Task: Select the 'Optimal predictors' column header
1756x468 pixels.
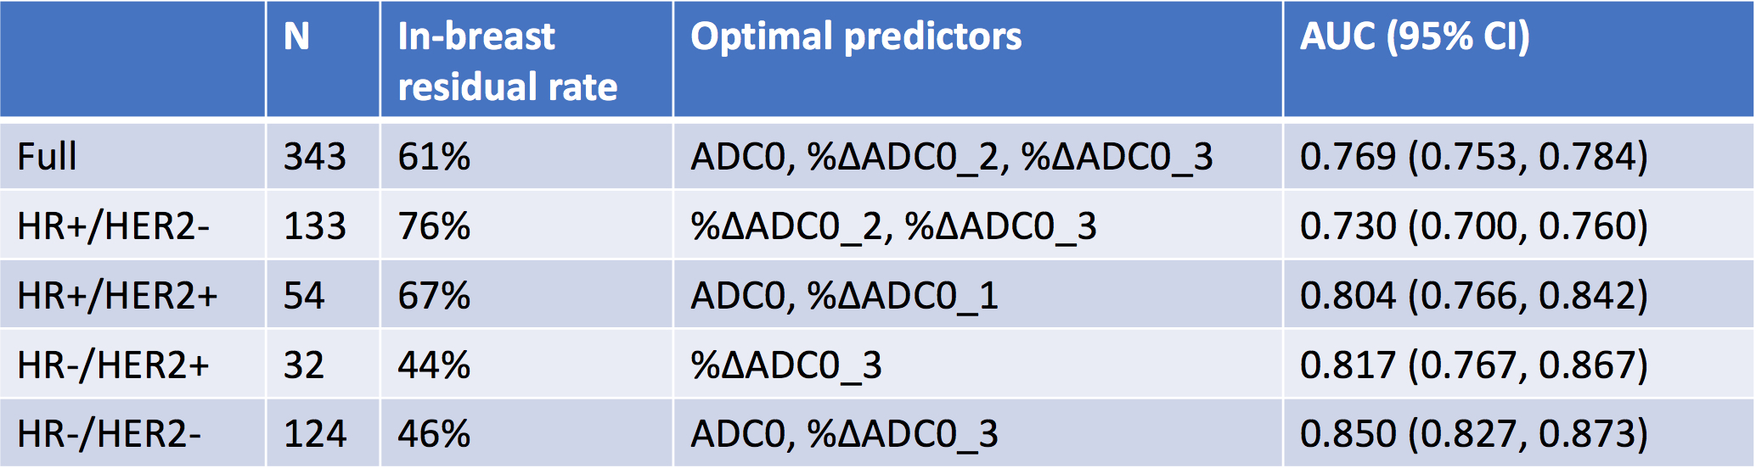Action: 856,37
